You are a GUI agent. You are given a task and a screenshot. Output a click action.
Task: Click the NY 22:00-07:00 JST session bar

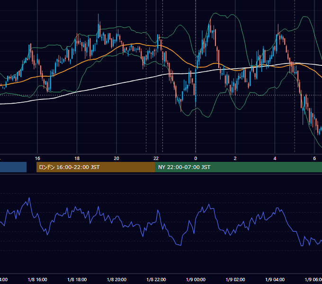coord(238,167)
